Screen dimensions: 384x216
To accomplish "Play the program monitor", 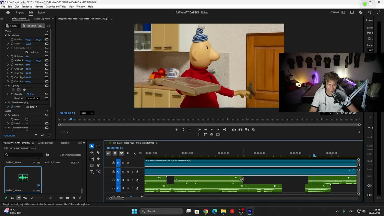I will 211,130.
